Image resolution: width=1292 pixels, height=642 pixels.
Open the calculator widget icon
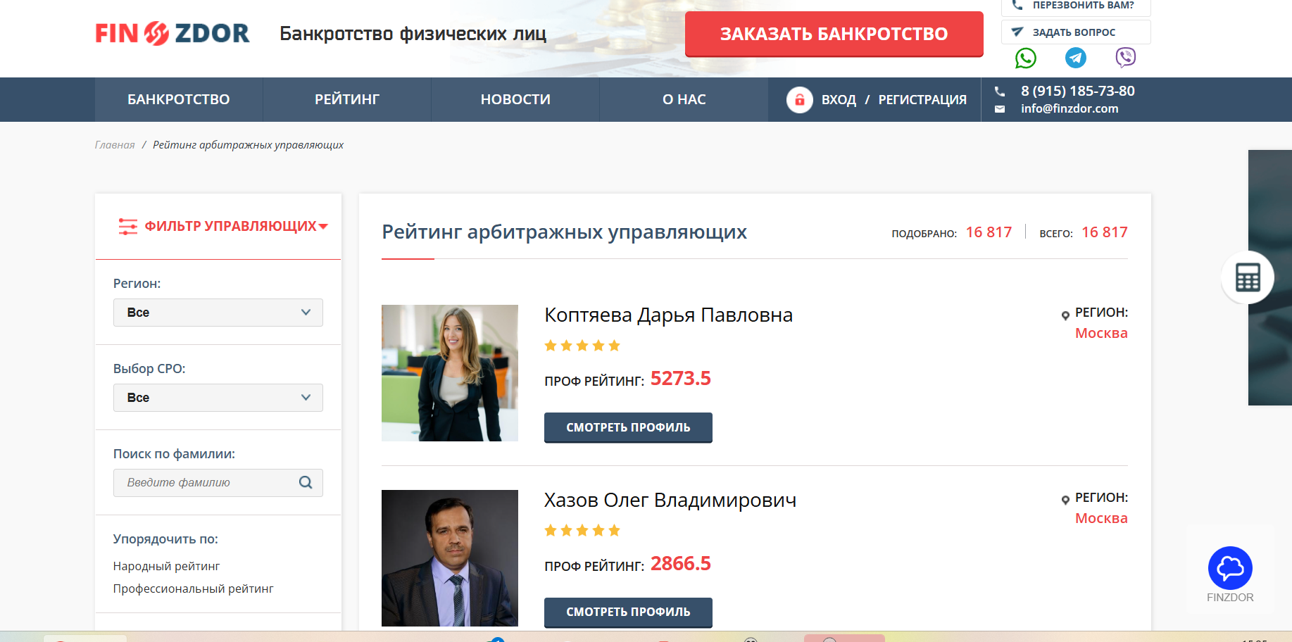[1248, 277]
